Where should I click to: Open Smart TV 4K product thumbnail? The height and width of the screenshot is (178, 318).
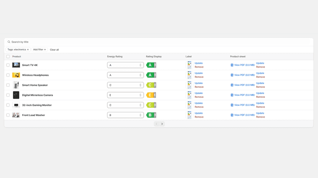16,65
